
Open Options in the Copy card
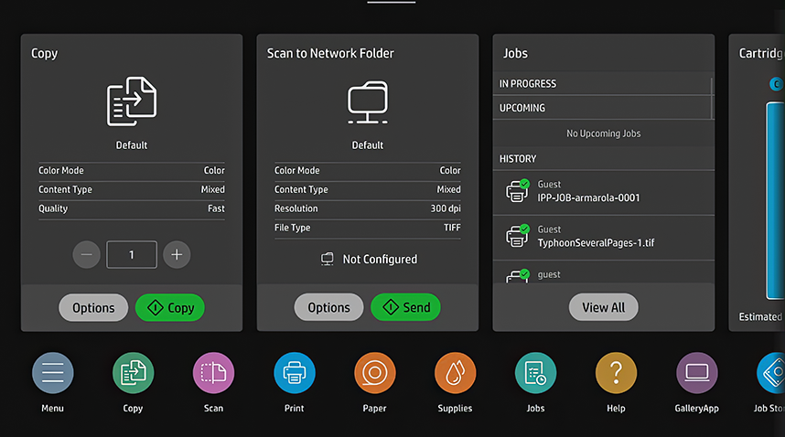tap(93, 307)
